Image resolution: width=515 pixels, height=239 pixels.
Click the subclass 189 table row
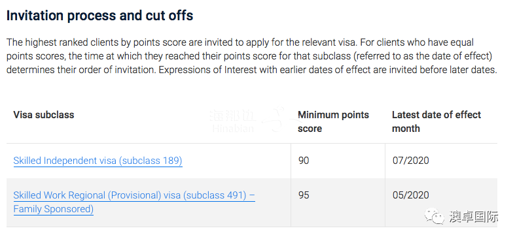point(252,161)
